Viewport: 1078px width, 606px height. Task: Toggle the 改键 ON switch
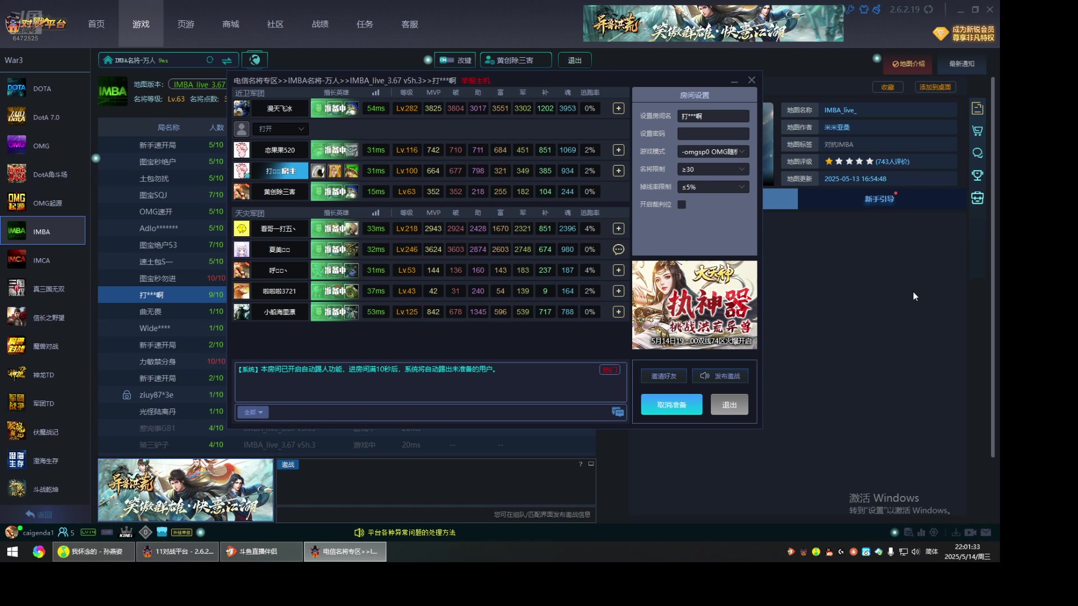[447, 60]
